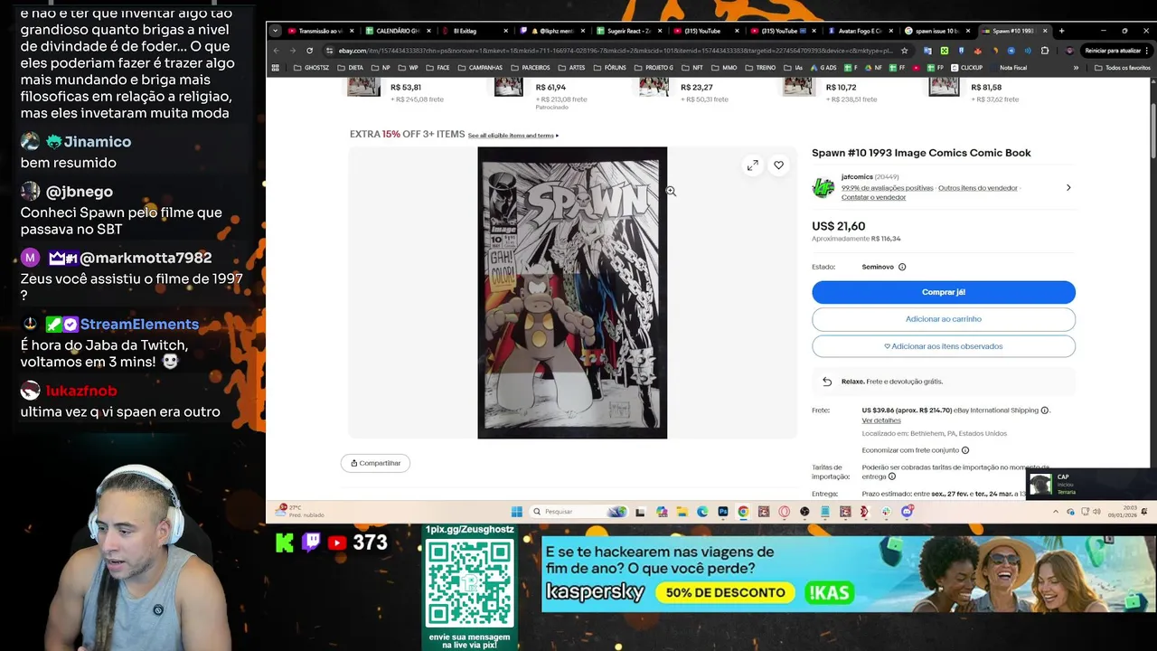Screen dimensions: 1157x651
Task: Switch to CALENDÁRIO tab
Action: pyautogui.click(x=398, y=31)
